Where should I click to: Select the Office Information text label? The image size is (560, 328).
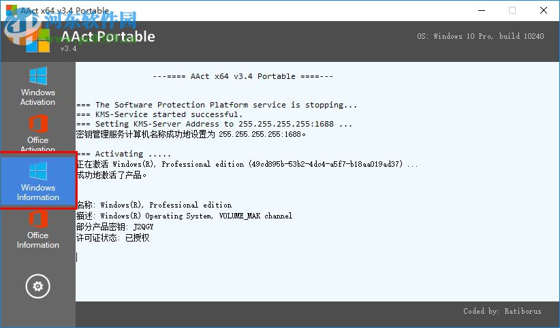37,240
